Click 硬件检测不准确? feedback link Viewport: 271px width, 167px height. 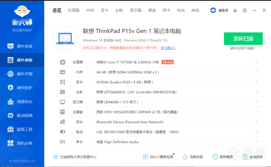click(x=243, y=48)
